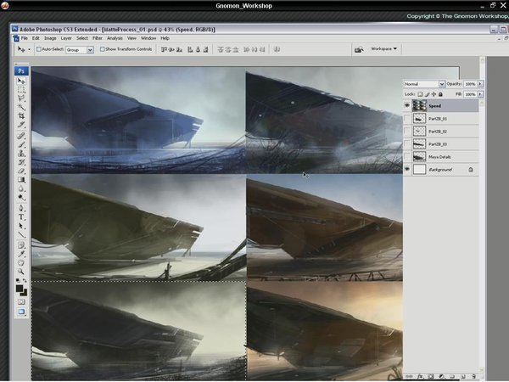Select the Lasso tool
Screen dimensions: 509x382
click(x=21, y=98)
